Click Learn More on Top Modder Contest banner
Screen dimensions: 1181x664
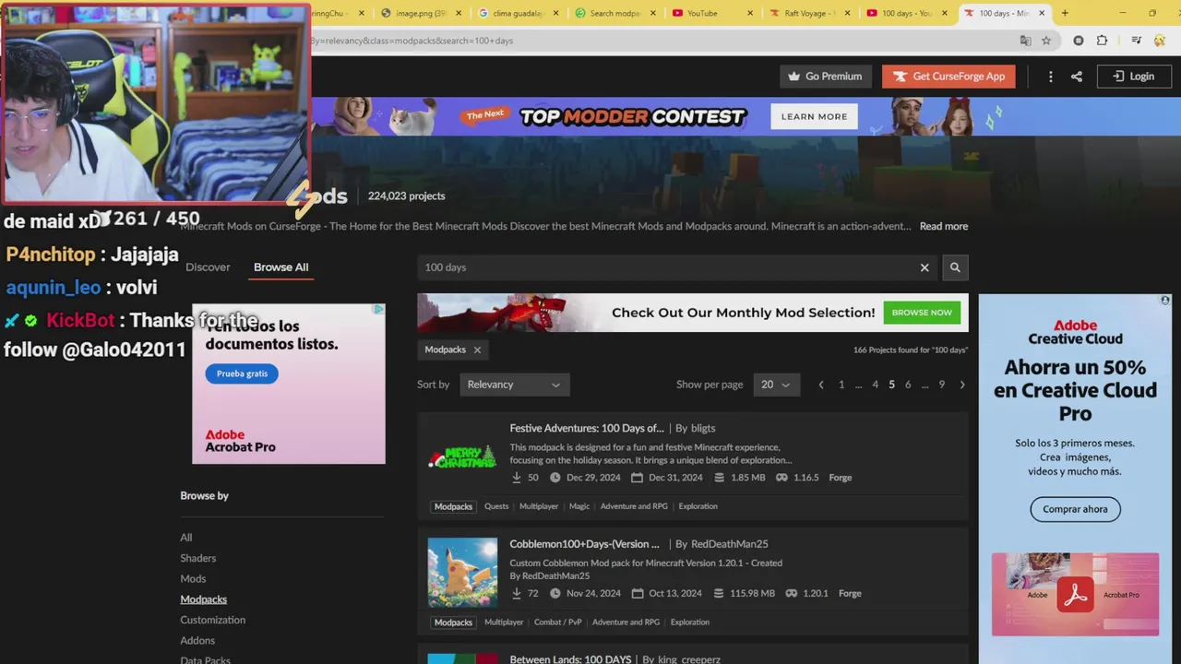(x=814, y=116)
